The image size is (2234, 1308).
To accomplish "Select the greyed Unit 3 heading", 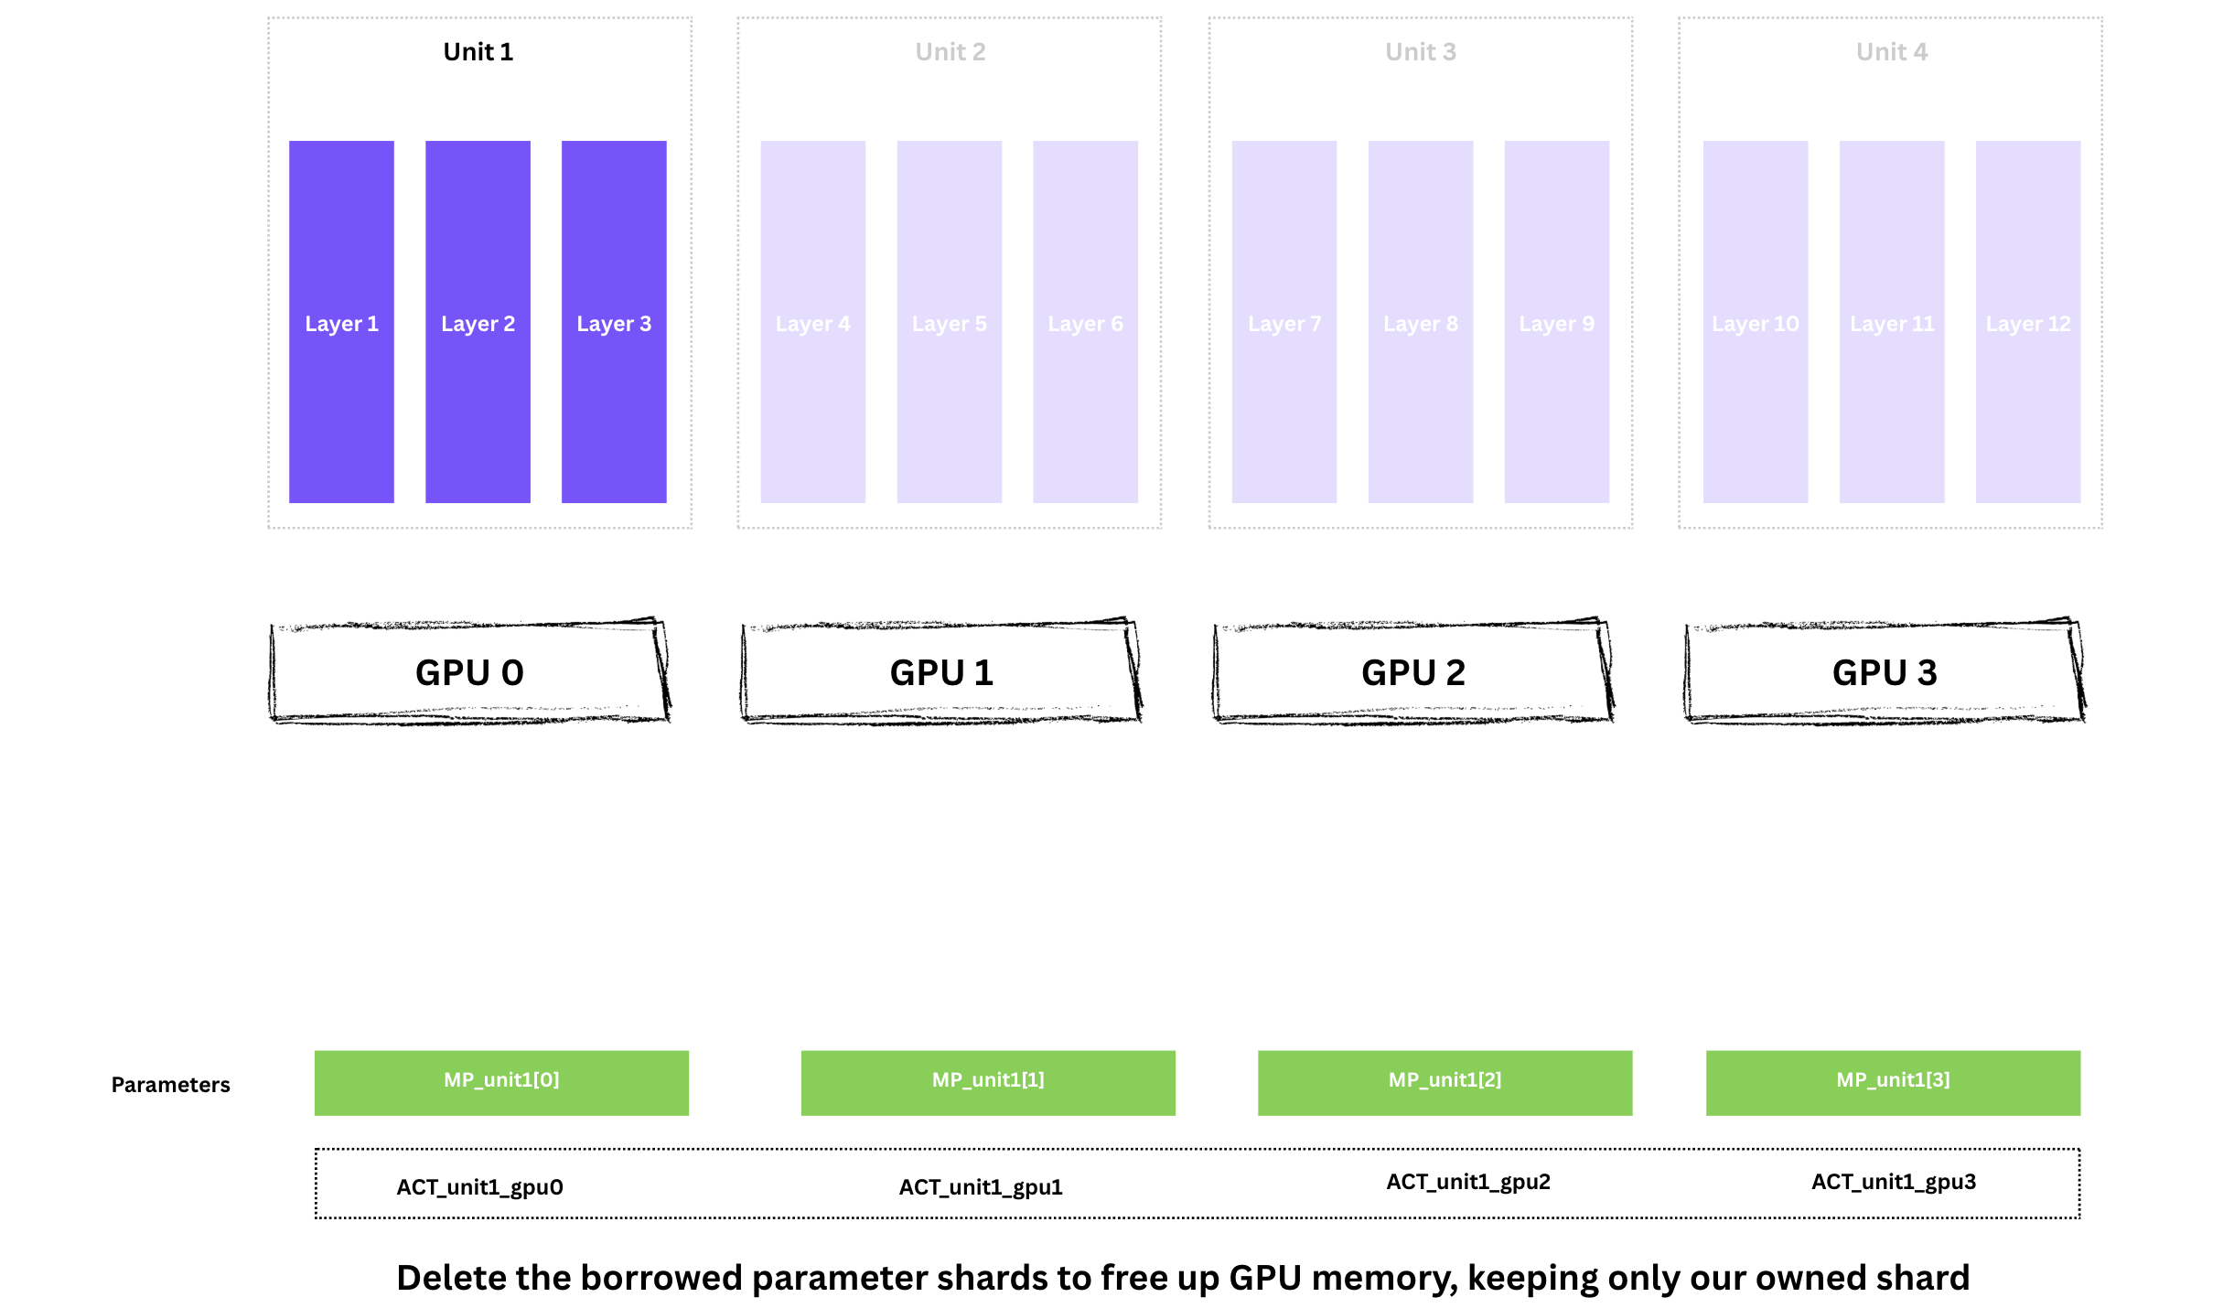I will pos(1420,52).
